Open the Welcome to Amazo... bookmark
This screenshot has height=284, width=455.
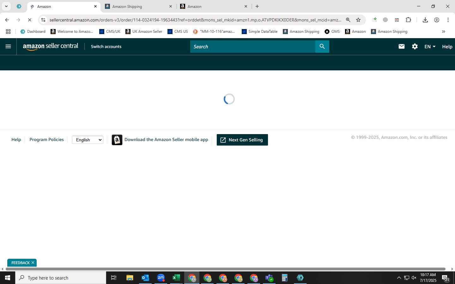click(x=72, y=32)
